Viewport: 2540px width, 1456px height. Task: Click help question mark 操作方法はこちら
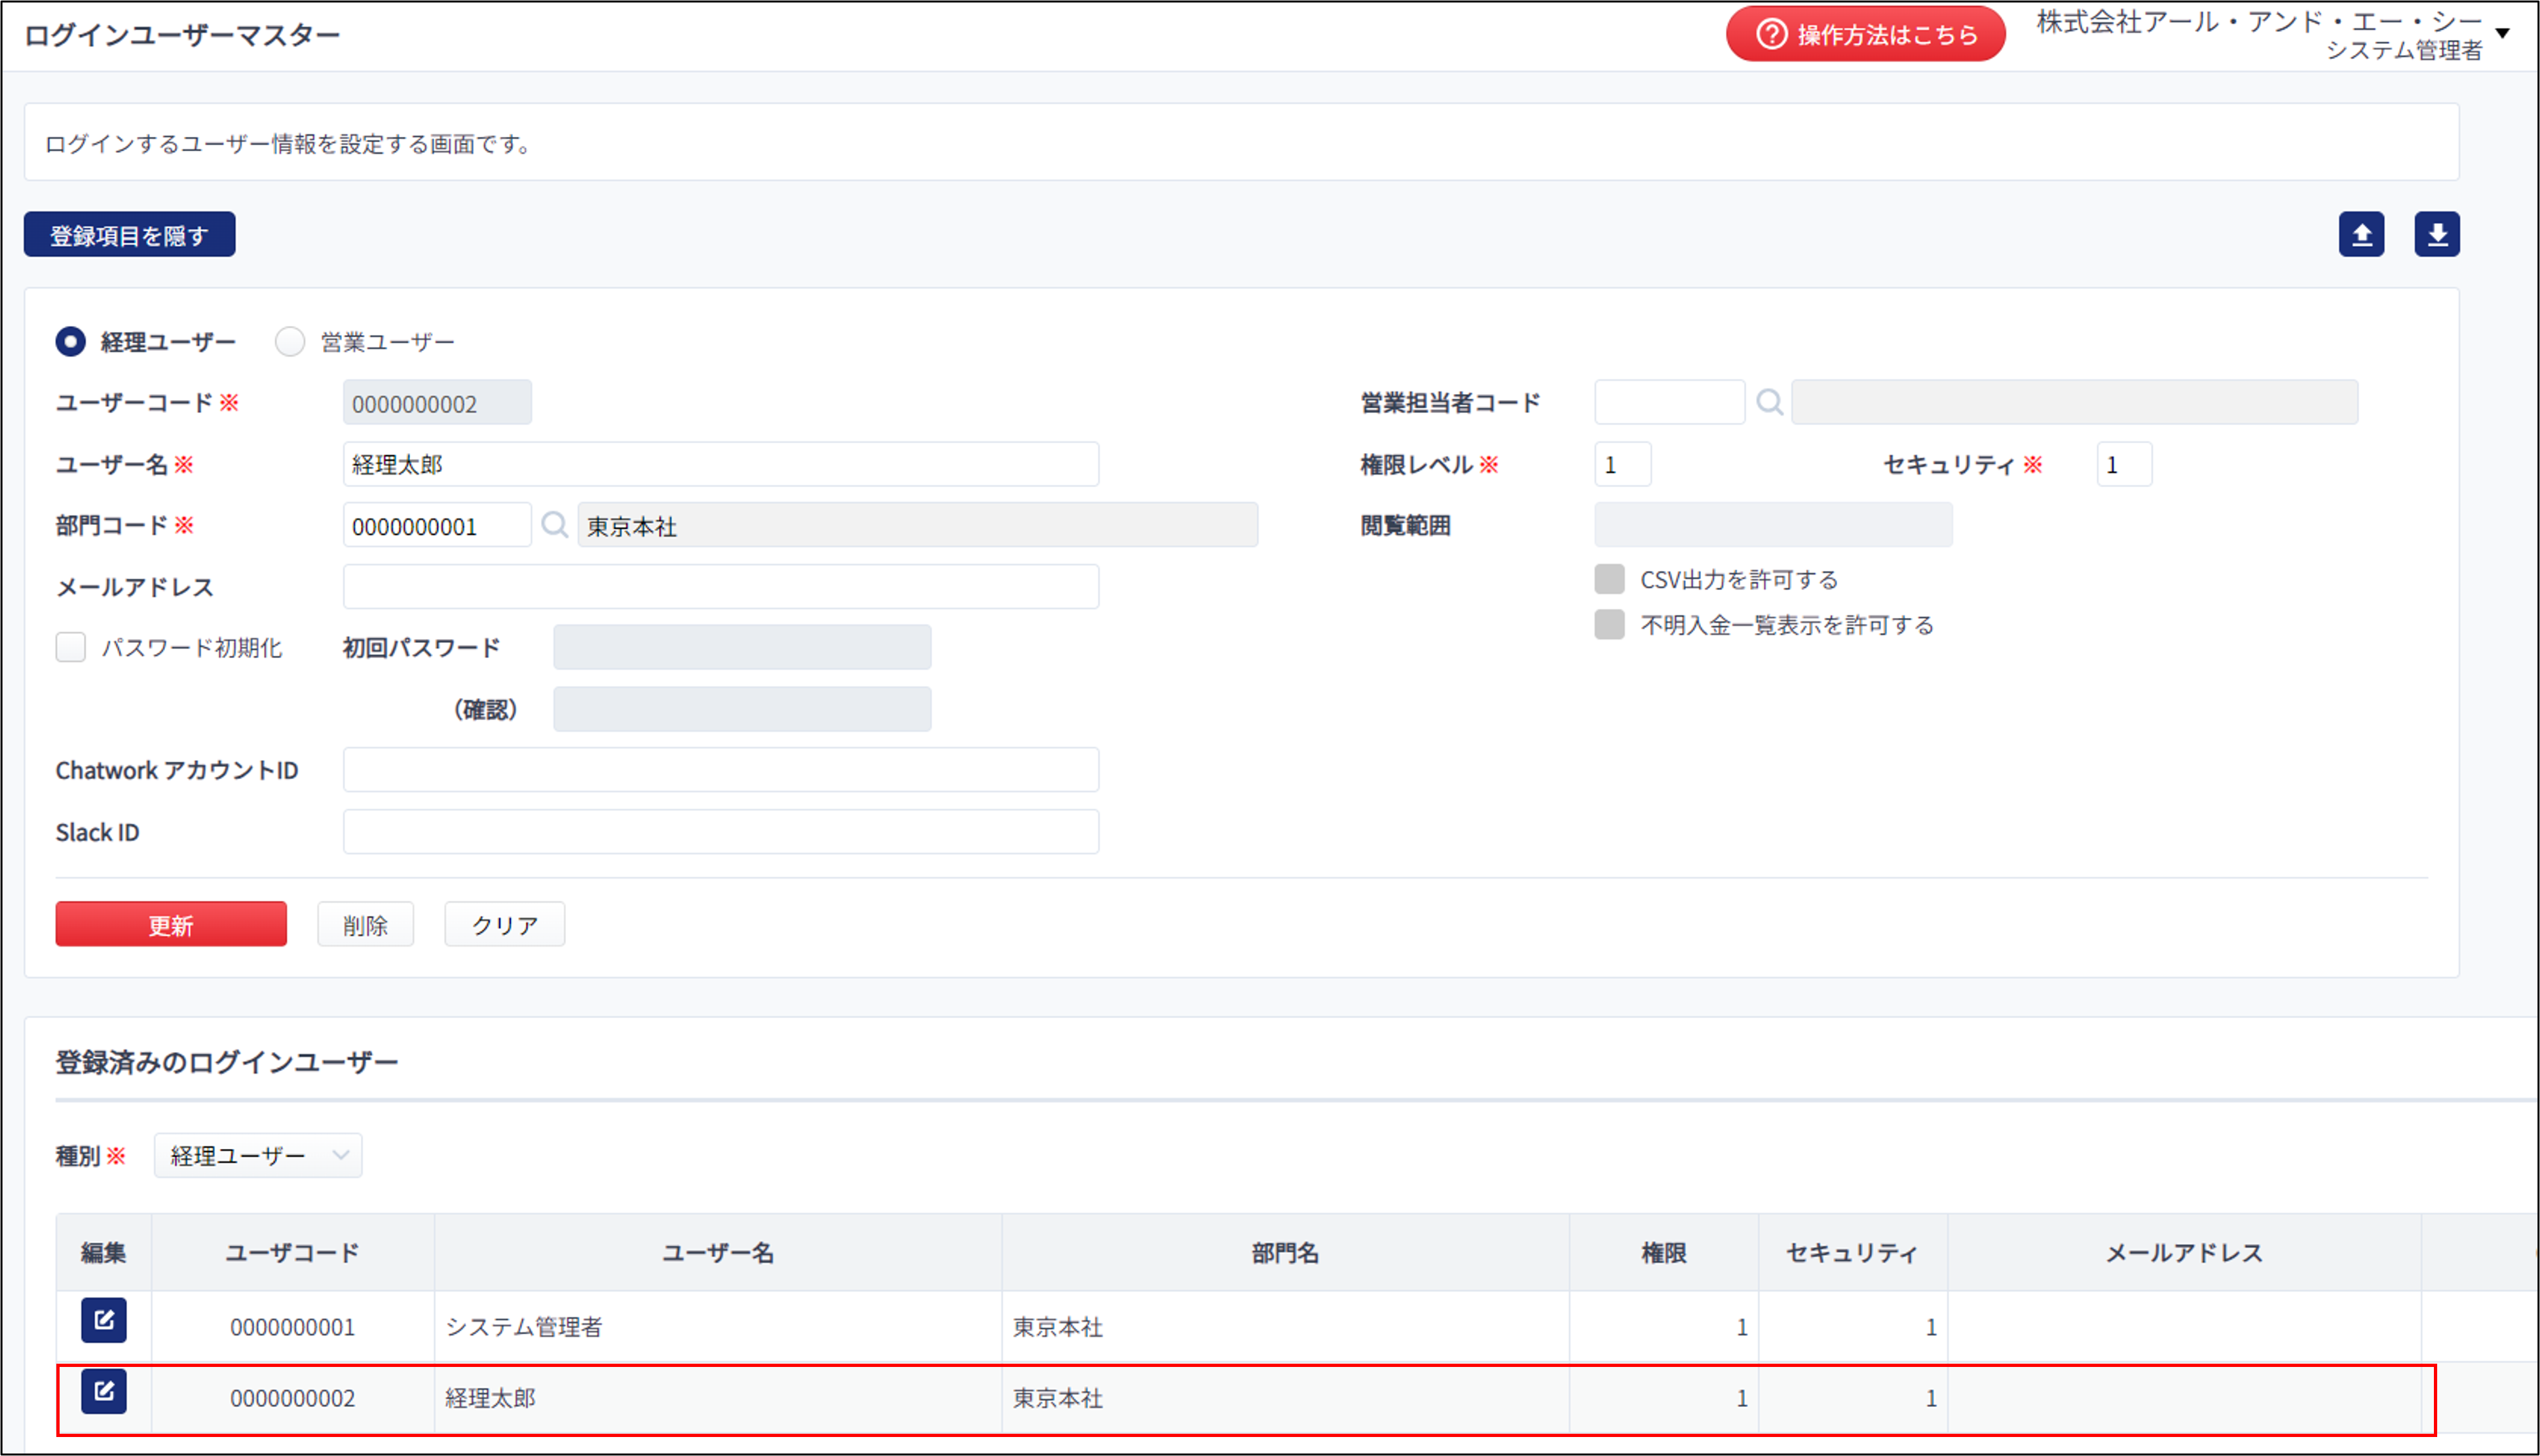(1866, 34)
